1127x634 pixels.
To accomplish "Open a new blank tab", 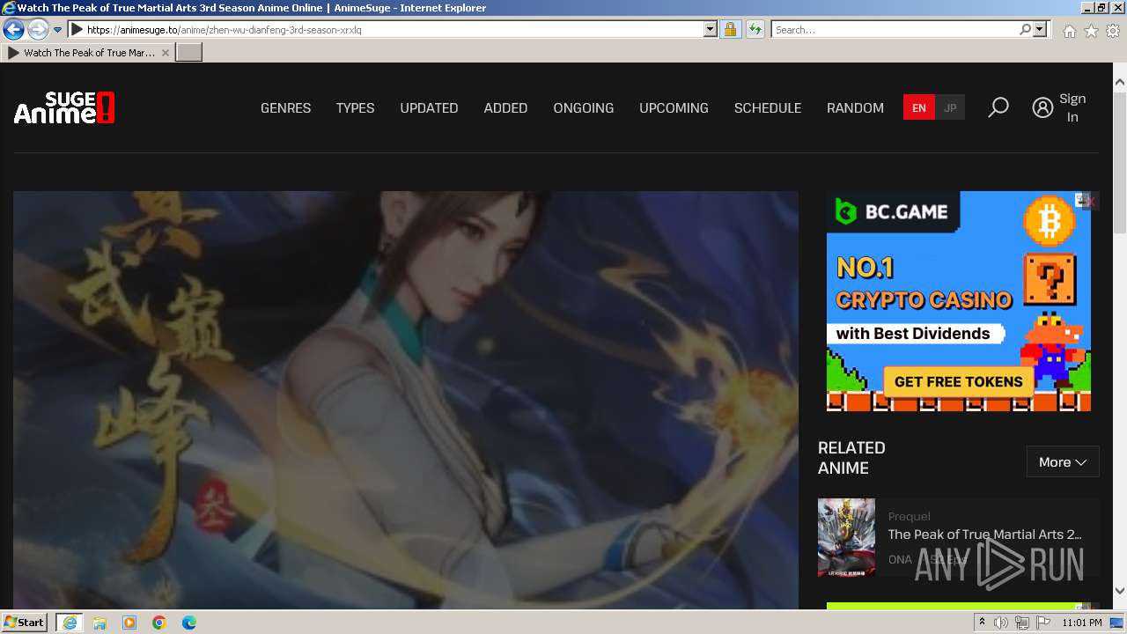I will pos(189,53).
